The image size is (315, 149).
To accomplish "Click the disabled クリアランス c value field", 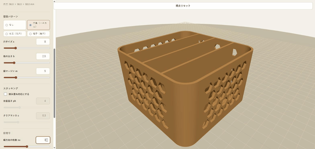I will coord(43,116).
